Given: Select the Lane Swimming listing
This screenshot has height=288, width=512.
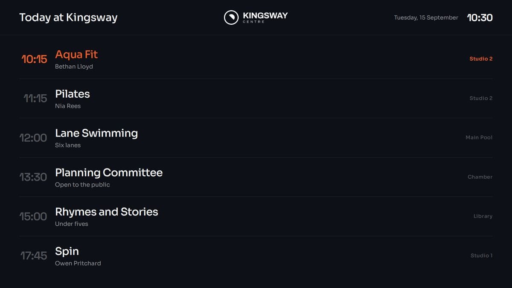Looking at the screenshot, I should (256, 138).
